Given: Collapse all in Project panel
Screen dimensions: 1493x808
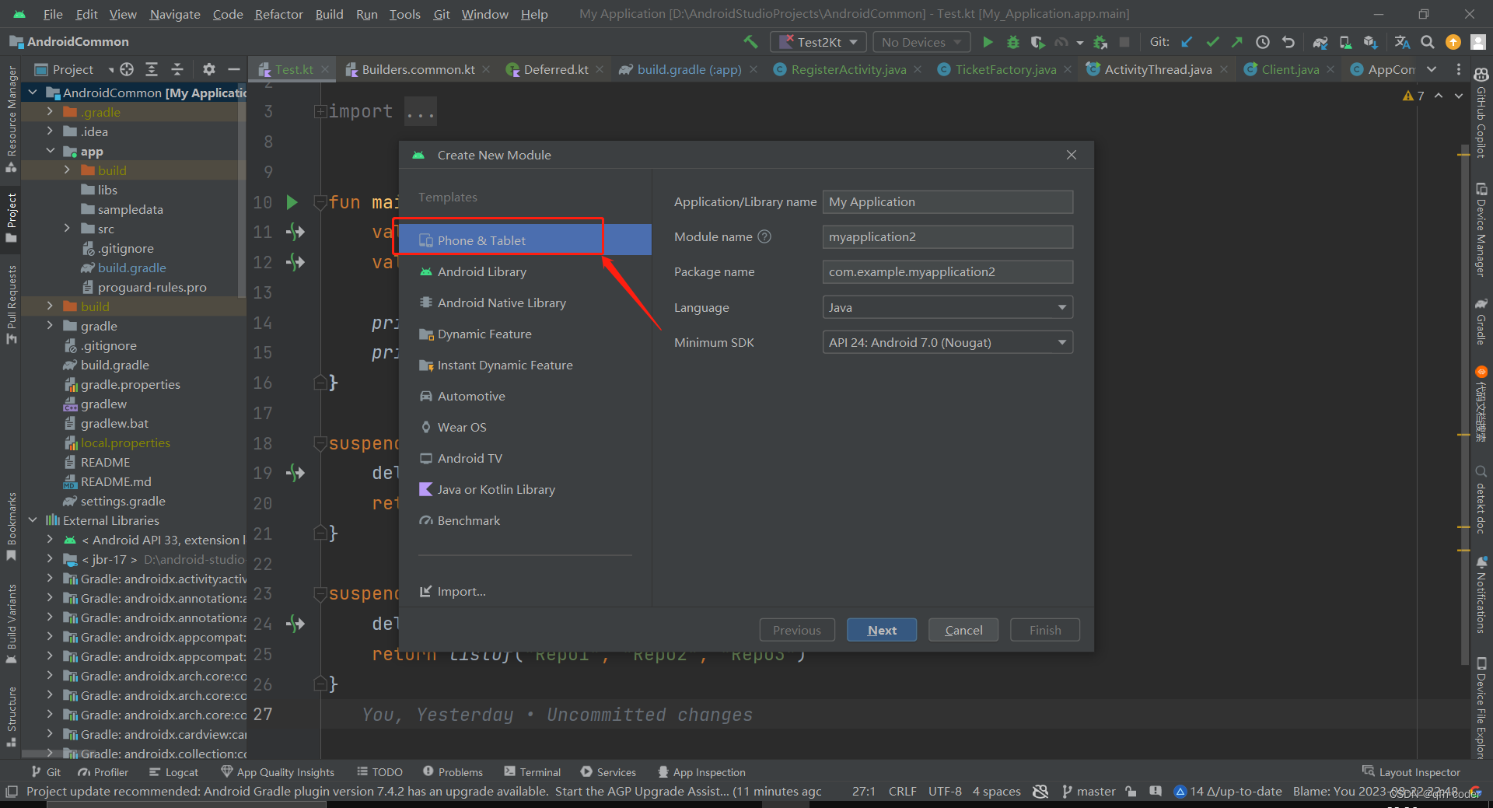Looking at the screenshot, I should (x=177, y=69).
